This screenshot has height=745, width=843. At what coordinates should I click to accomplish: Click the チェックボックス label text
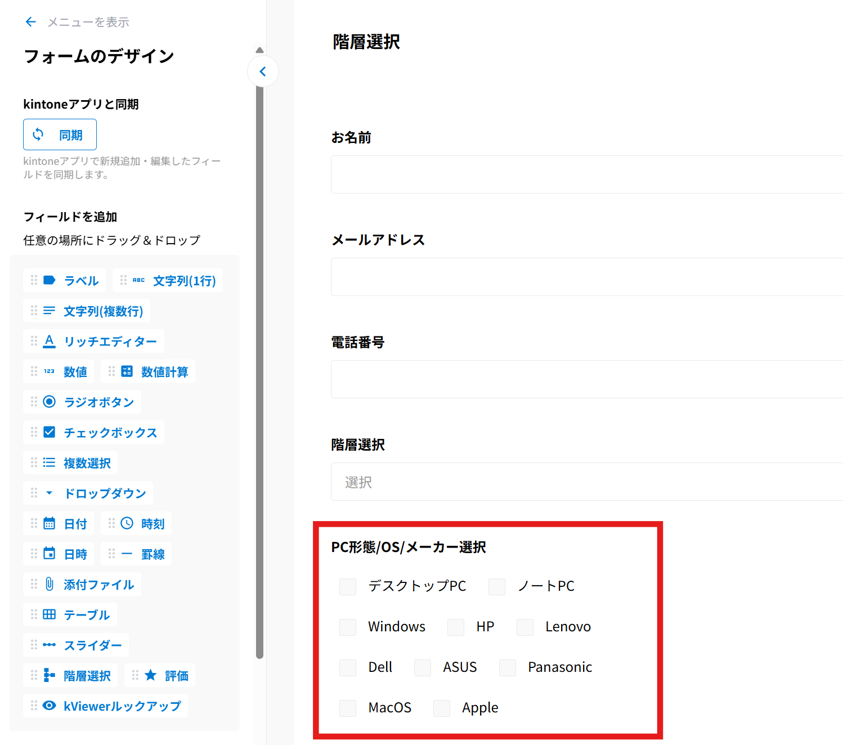point(110,432)
